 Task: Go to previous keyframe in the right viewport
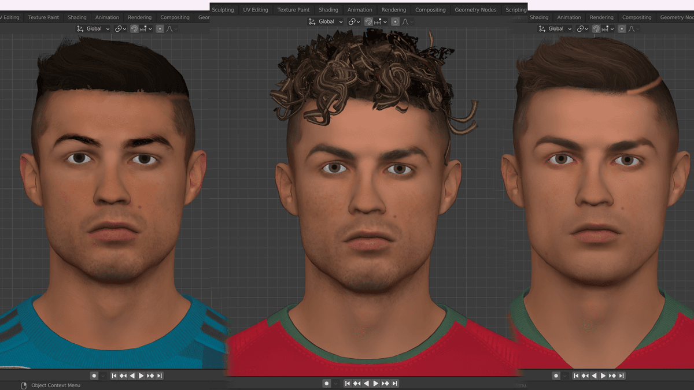coord(585,376)
